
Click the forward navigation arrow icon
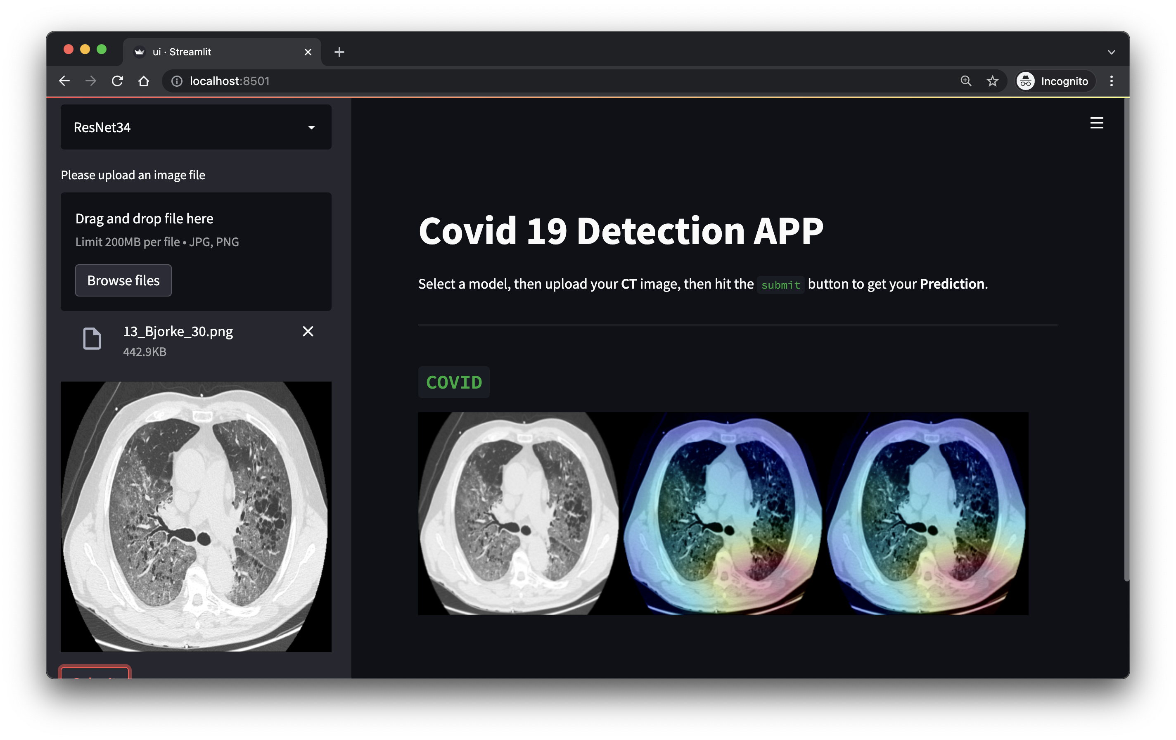pyautogui.click(x=91, y=81)
